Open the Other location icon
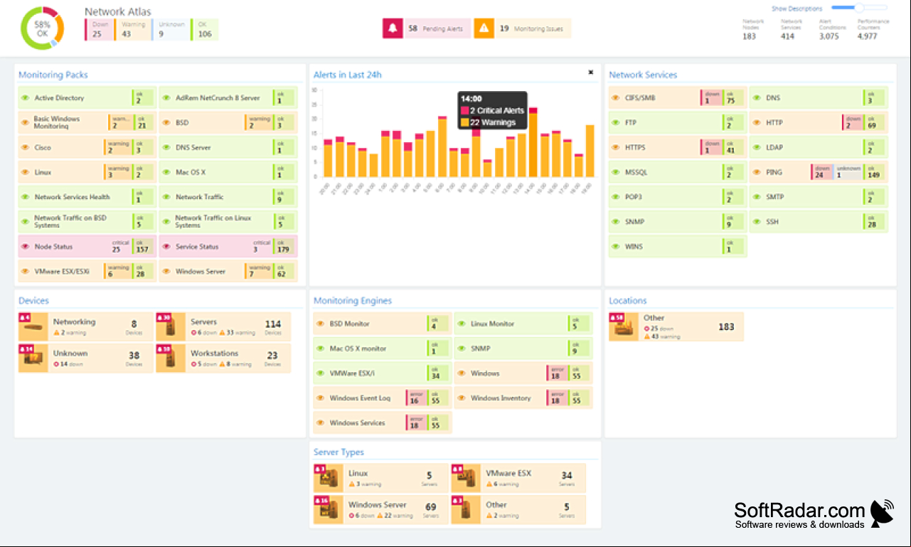This screenshot has height=547, width=911. (x=624, y=326)
